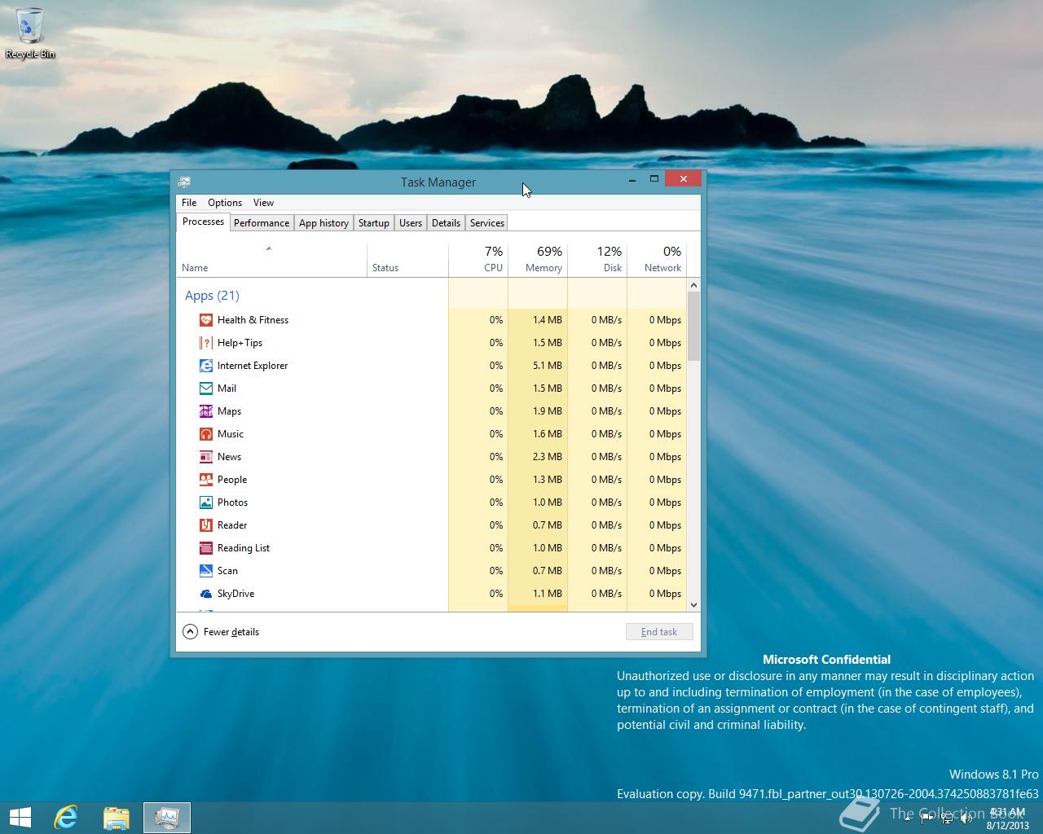The height and width of the screenshot is (834, 1043).
Task: Click the scrollbar down arrow
Action: tap(694, 604)
